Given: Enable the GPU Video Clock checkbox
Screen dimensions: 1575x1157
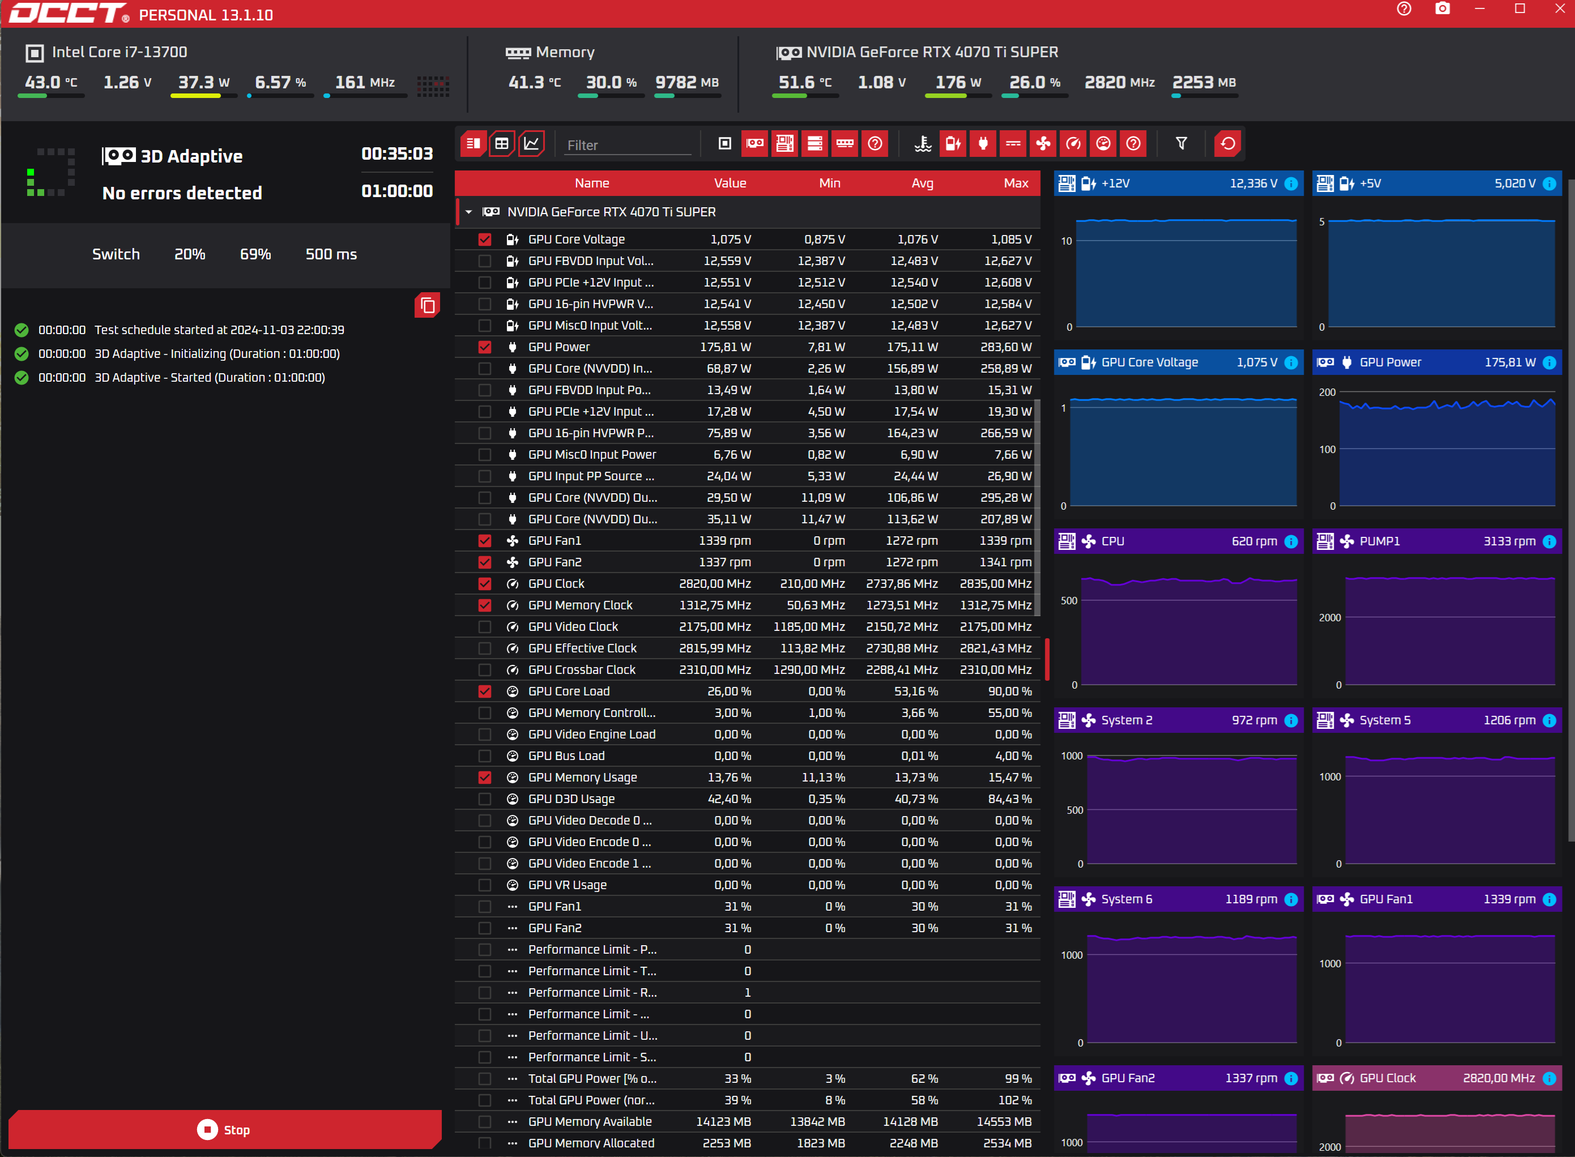Looking at the screenshot, I should point(485,627).
